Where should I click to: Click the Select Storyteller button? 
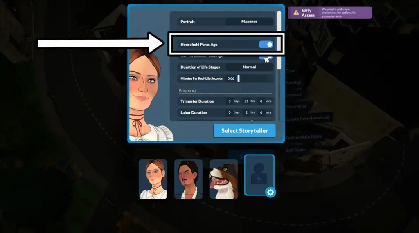(x=245, y=131)
